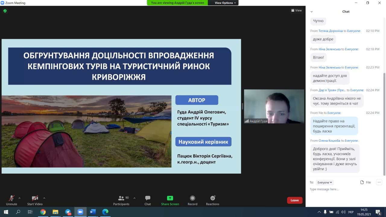Click sender name Дар'я Троян
Viewport: 386px width, 217px height.
click(x=332, y=90)
